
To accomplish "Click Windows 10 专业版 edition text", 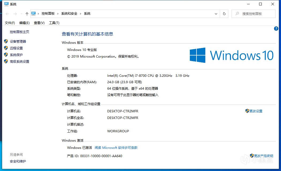I will point(82,50).
